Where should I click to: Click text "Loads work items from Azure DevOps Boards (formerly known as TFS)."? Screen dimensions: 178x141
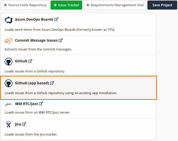pyautogui.click(x=60, y=30)
